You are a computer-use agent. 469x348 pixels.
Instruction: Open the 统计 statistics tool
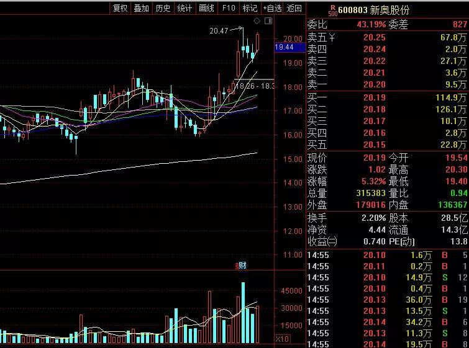[x=185, y=8]
